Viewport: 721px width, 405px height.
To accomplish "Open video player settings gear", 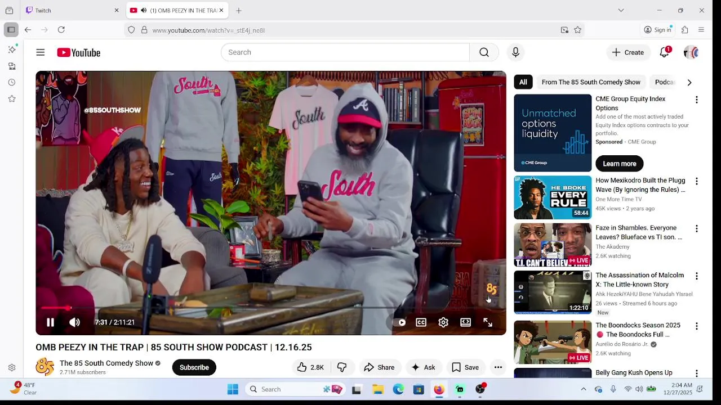I will (x=443, y=322).
